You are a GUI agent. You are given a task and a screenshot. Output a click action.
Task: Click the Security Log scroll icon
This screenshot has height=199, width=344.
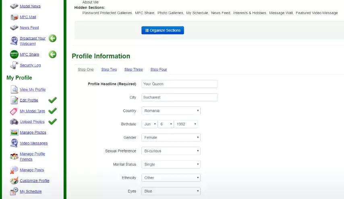coord(14,65)
